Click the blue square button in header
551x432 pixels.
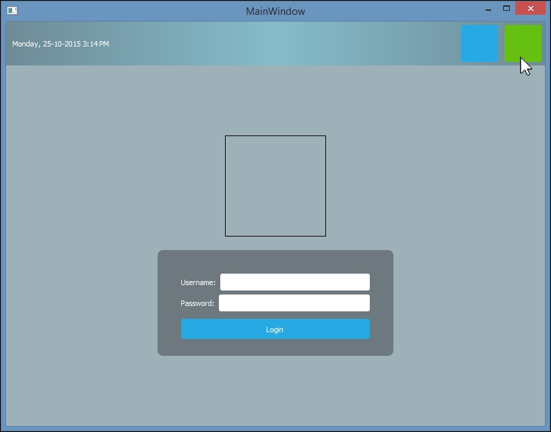point(480,44)
